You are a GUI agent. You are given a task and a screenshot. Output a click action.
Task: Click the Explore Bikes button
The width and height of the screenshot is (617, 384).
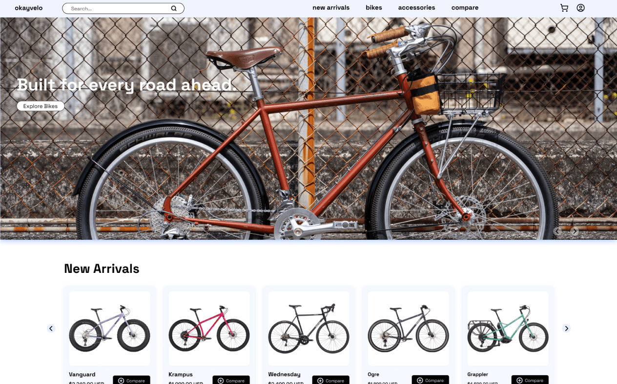41,106
